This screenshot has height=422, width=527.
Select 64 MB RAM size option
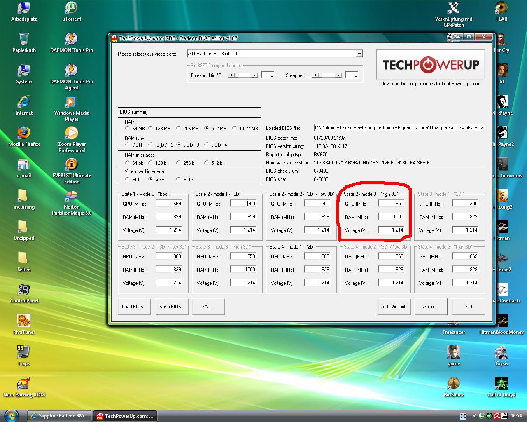pos(128,128)
